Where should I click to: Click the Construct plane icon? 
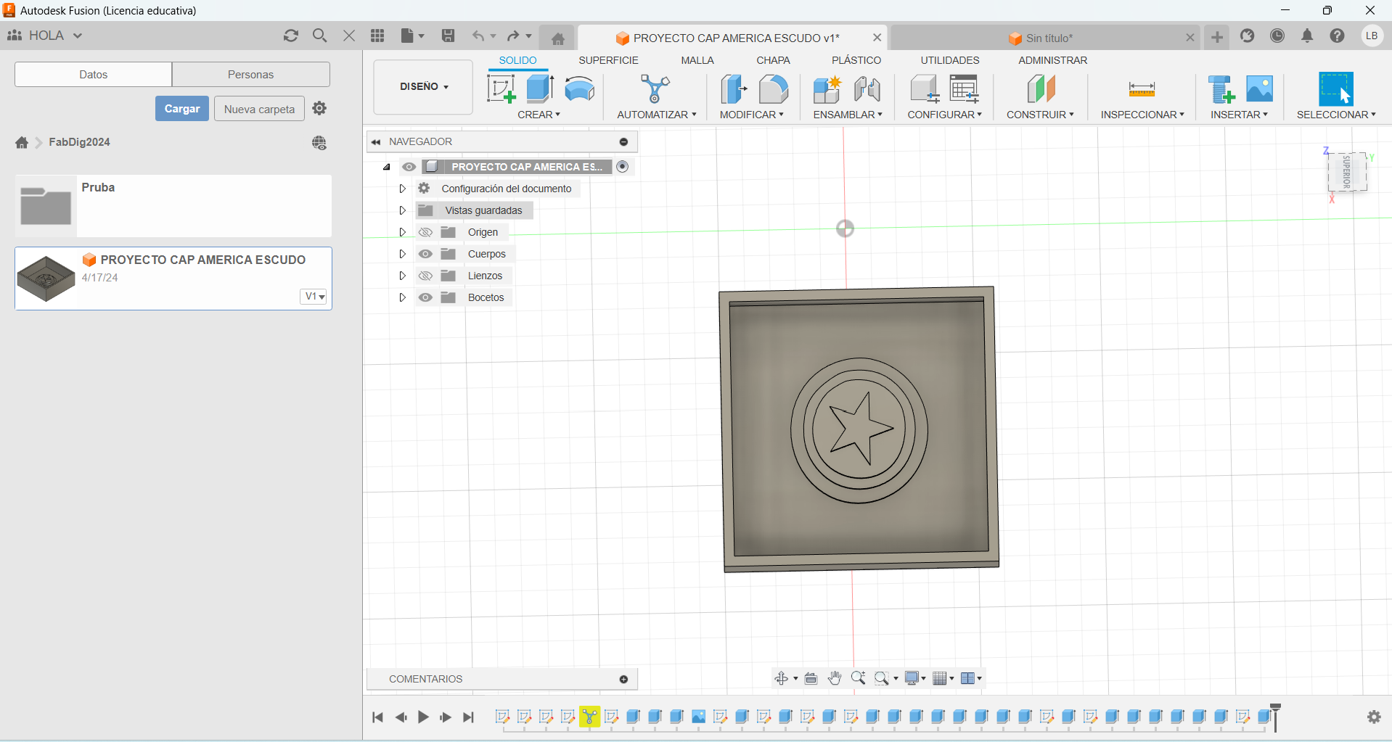1041,89
